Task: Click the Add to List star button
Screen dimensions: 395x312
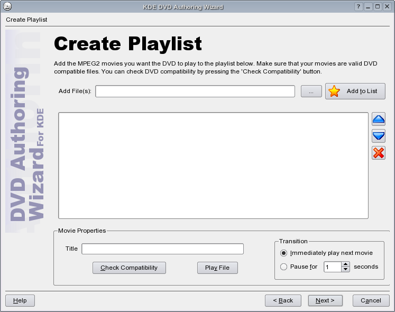Action: (355, 91)
